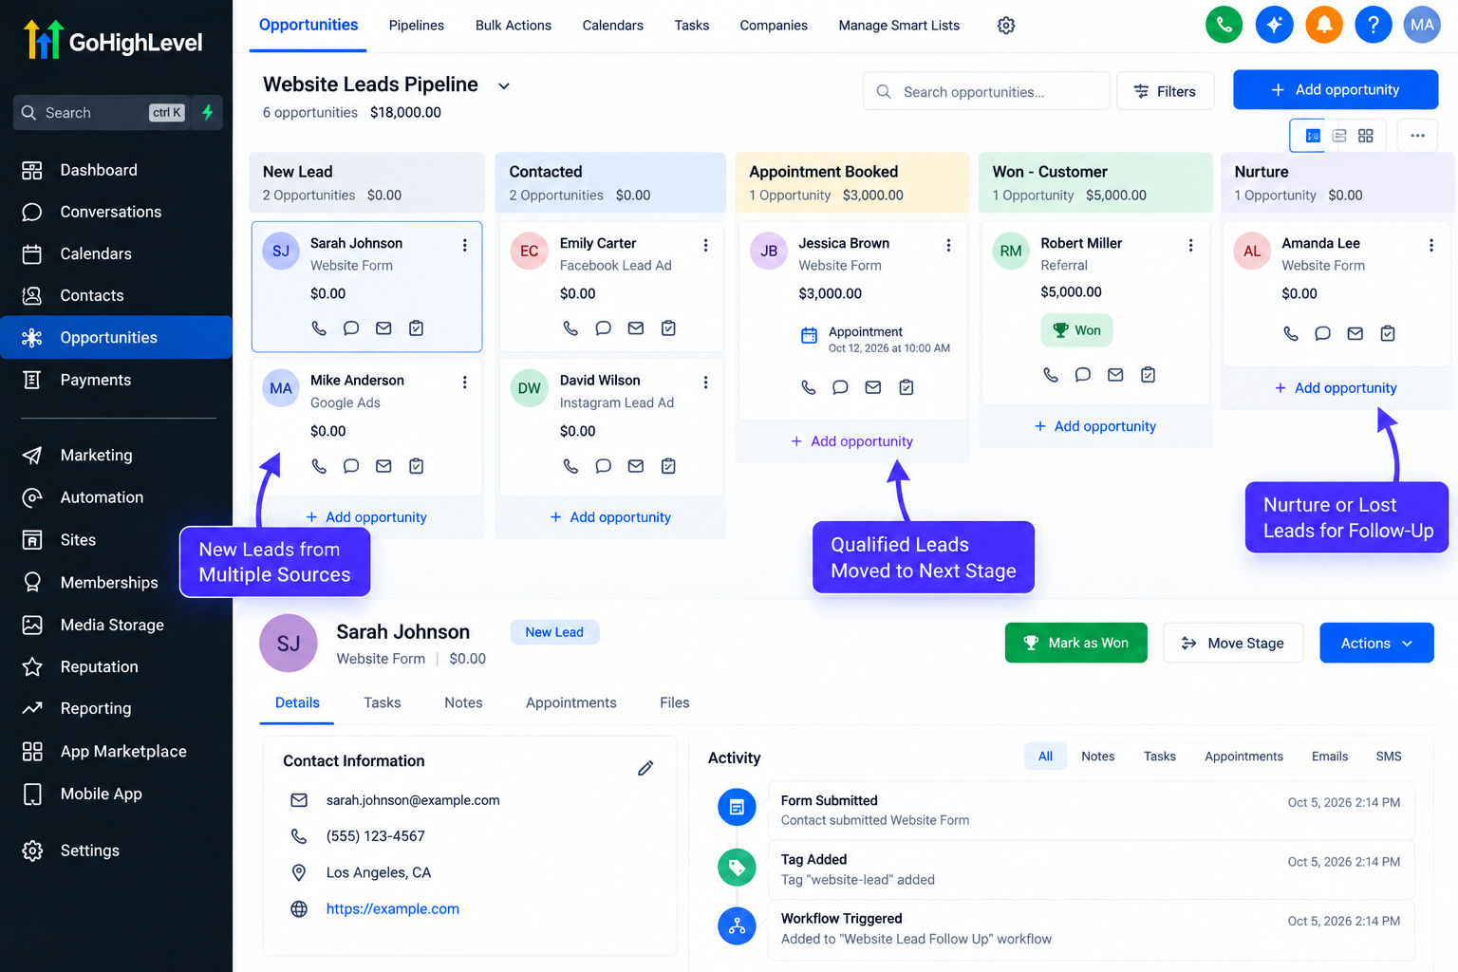Open the pipeline settings gear in the top navigation
This screenshot has height=972, width=1458.
tap(1006, 26)
